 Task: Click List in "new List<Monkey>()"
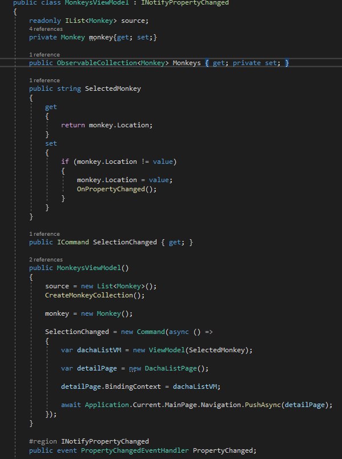104,286
